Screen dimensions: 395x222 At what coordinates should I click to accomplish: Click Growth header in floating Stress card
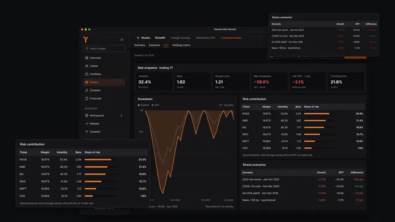(x=340, y=24)
